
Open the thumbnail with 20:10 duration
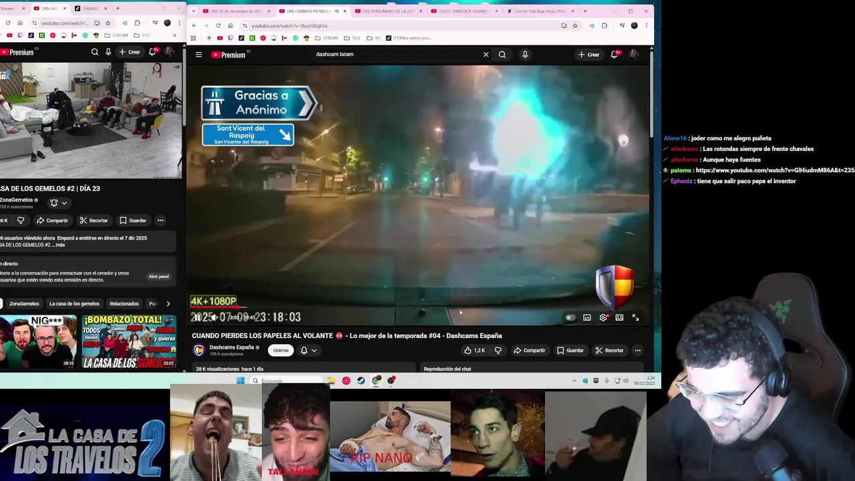pyautogui.click(x=38, y=341)
